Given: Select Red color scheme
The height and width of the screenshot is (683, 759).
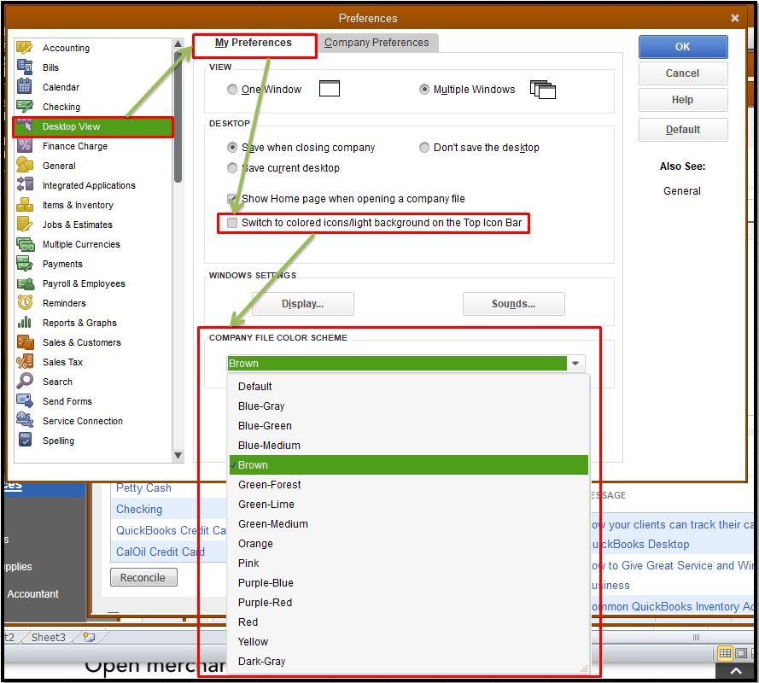Looking at the screenshot, I should pos(409,622).
